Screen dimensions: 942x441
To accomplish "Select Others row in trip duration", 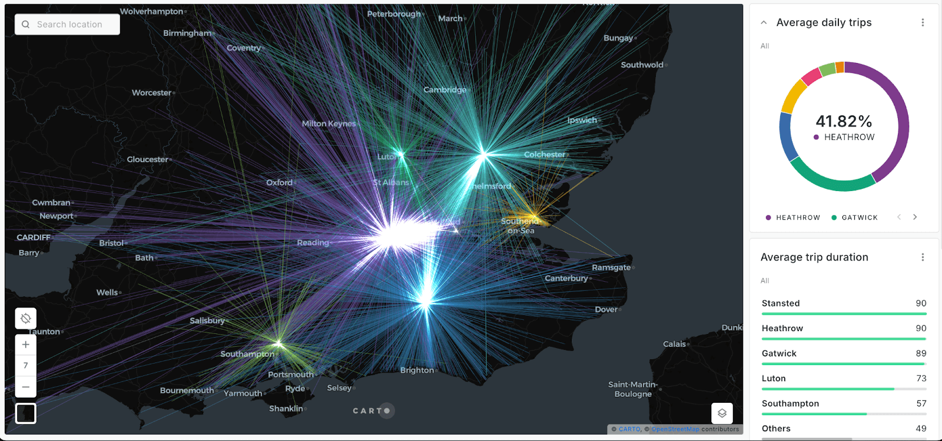I will point(844,431).
